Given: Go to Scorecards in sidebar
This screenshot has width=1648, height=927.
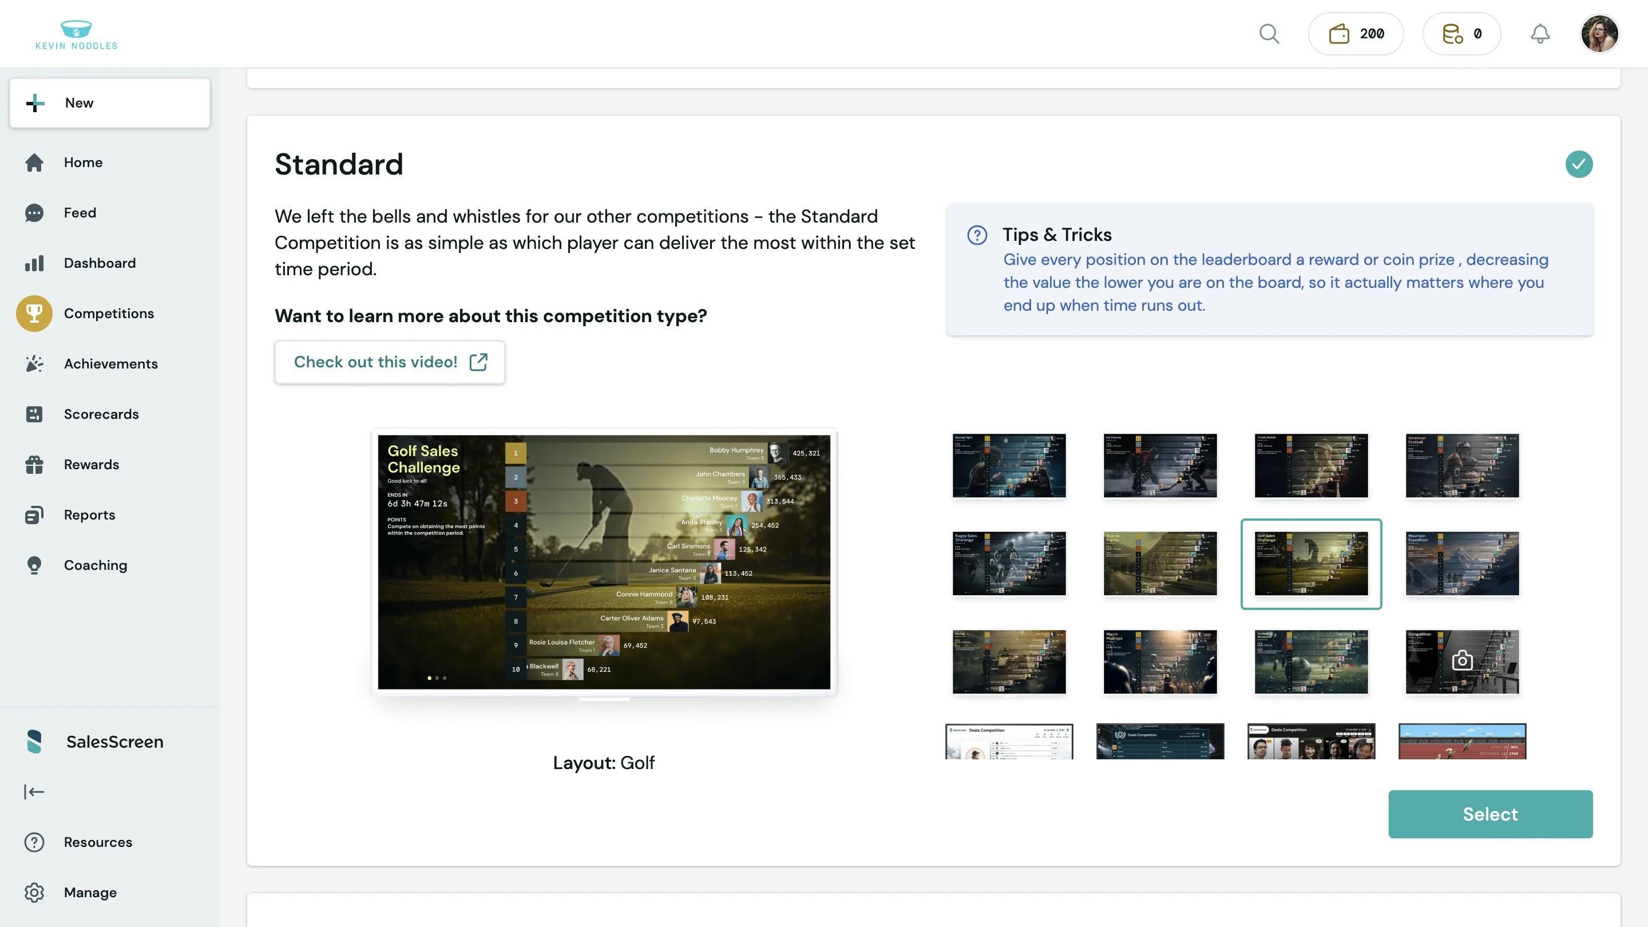Looking at the screenshot, I should [101, 414].
